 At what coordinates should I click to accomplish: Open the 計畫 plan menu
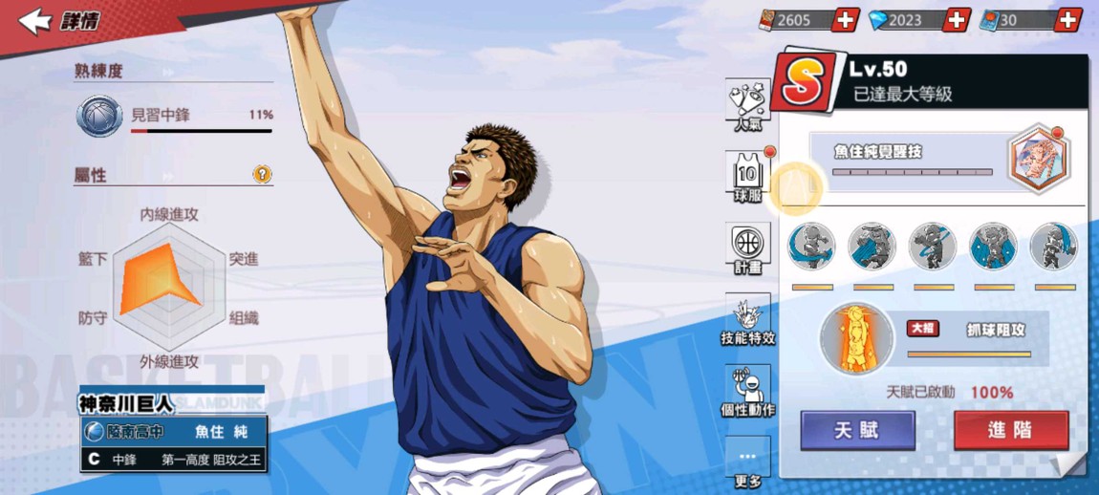748,248
